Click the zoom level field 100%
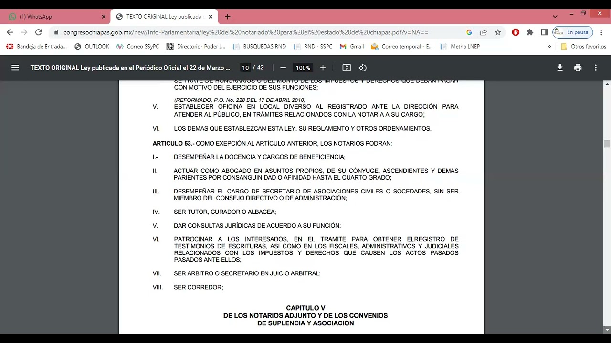Viewport: 611px width, 343px height. 303,68
